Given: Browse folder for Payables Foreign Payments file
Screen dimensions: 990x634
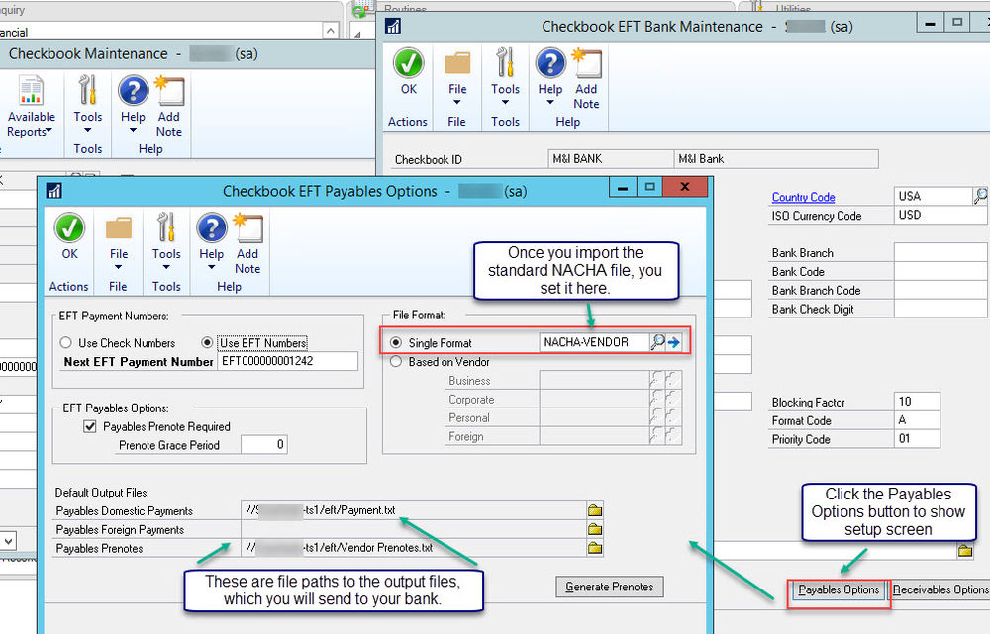Looking at the screenshot, I should (x=595, y=529).
